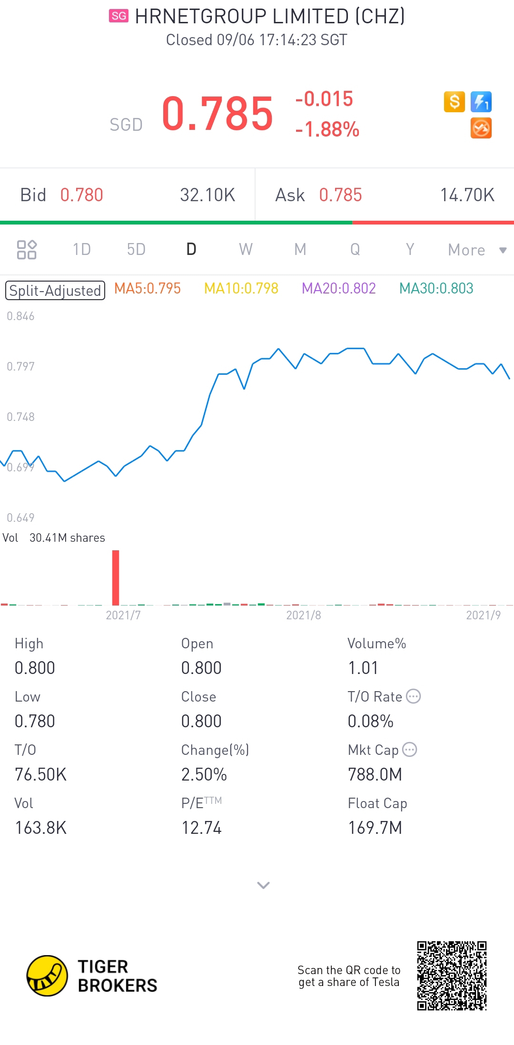Tap the ask volume 14.70K
The width and height of the screenshot is (514, 1045).
point(467,195)
